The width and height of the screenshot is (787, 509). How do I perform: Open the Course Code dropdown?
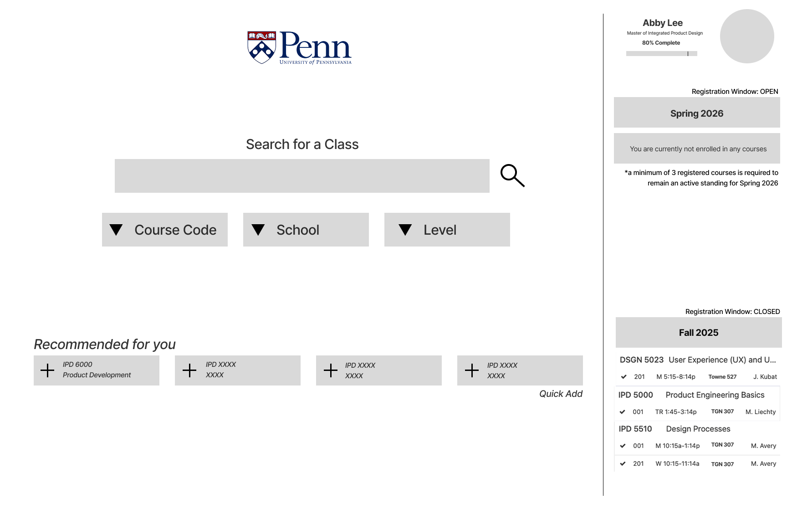(165, 230)
